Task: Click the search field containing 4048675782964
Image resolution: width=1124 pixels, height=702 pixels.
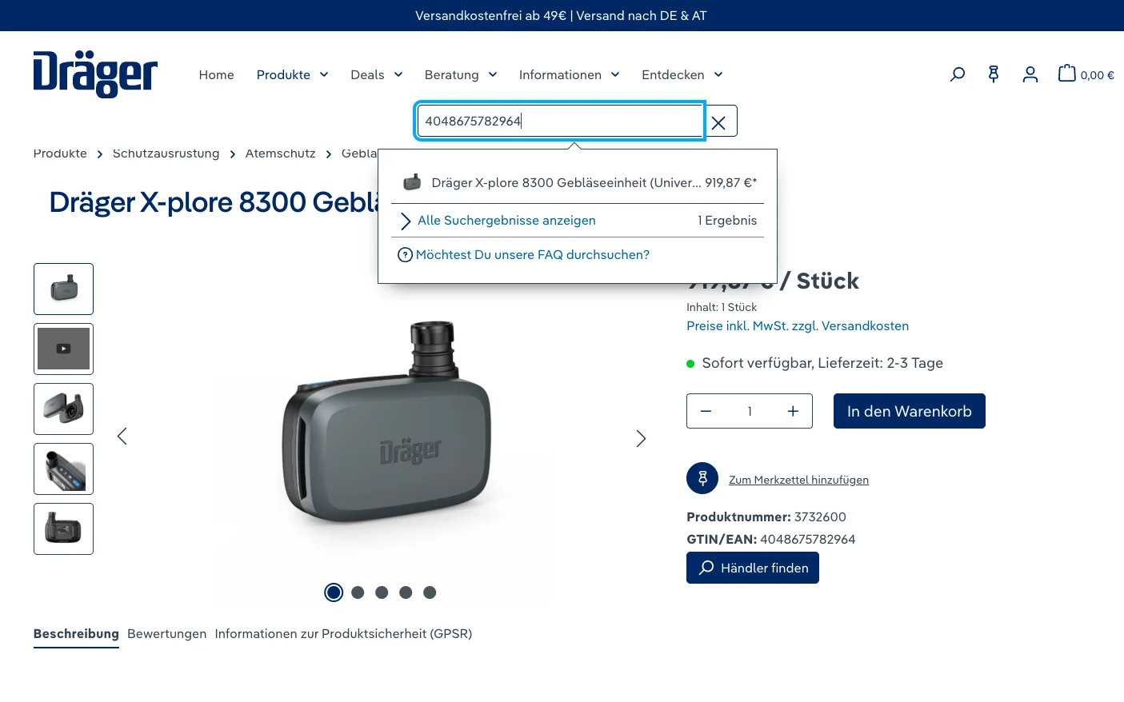Action: pos(560,121)
